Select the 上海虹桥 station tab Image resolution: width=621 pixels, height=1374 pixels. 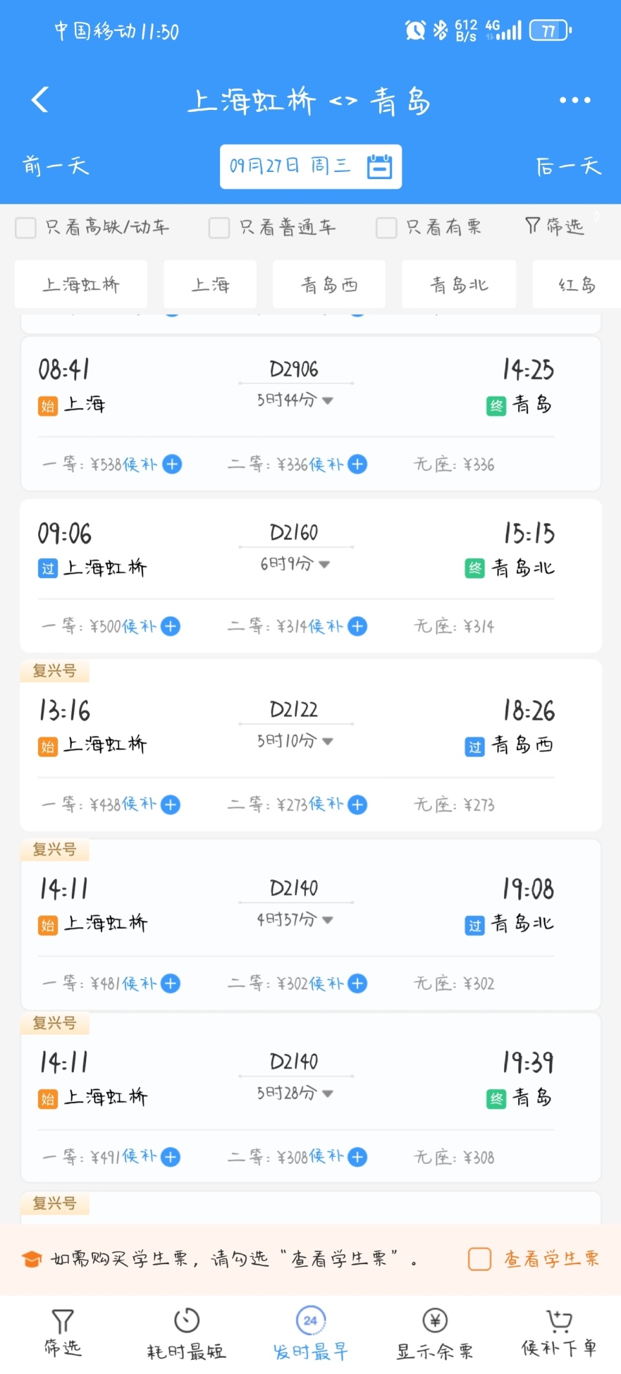click(x=81, y=284)
